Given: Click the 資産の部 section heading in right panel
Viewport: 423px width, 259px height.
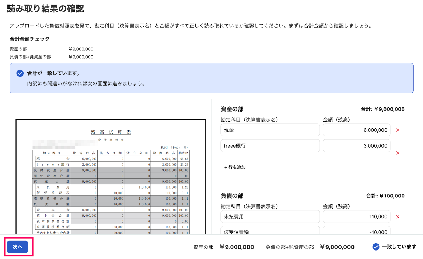Looking at the screenshot, I should [232, 109].
